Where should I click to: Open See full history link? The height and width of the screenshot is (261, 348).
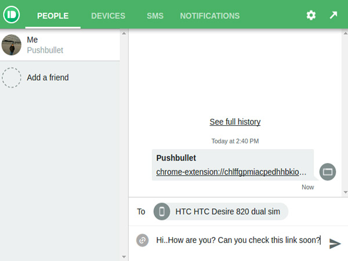point(235,122)
